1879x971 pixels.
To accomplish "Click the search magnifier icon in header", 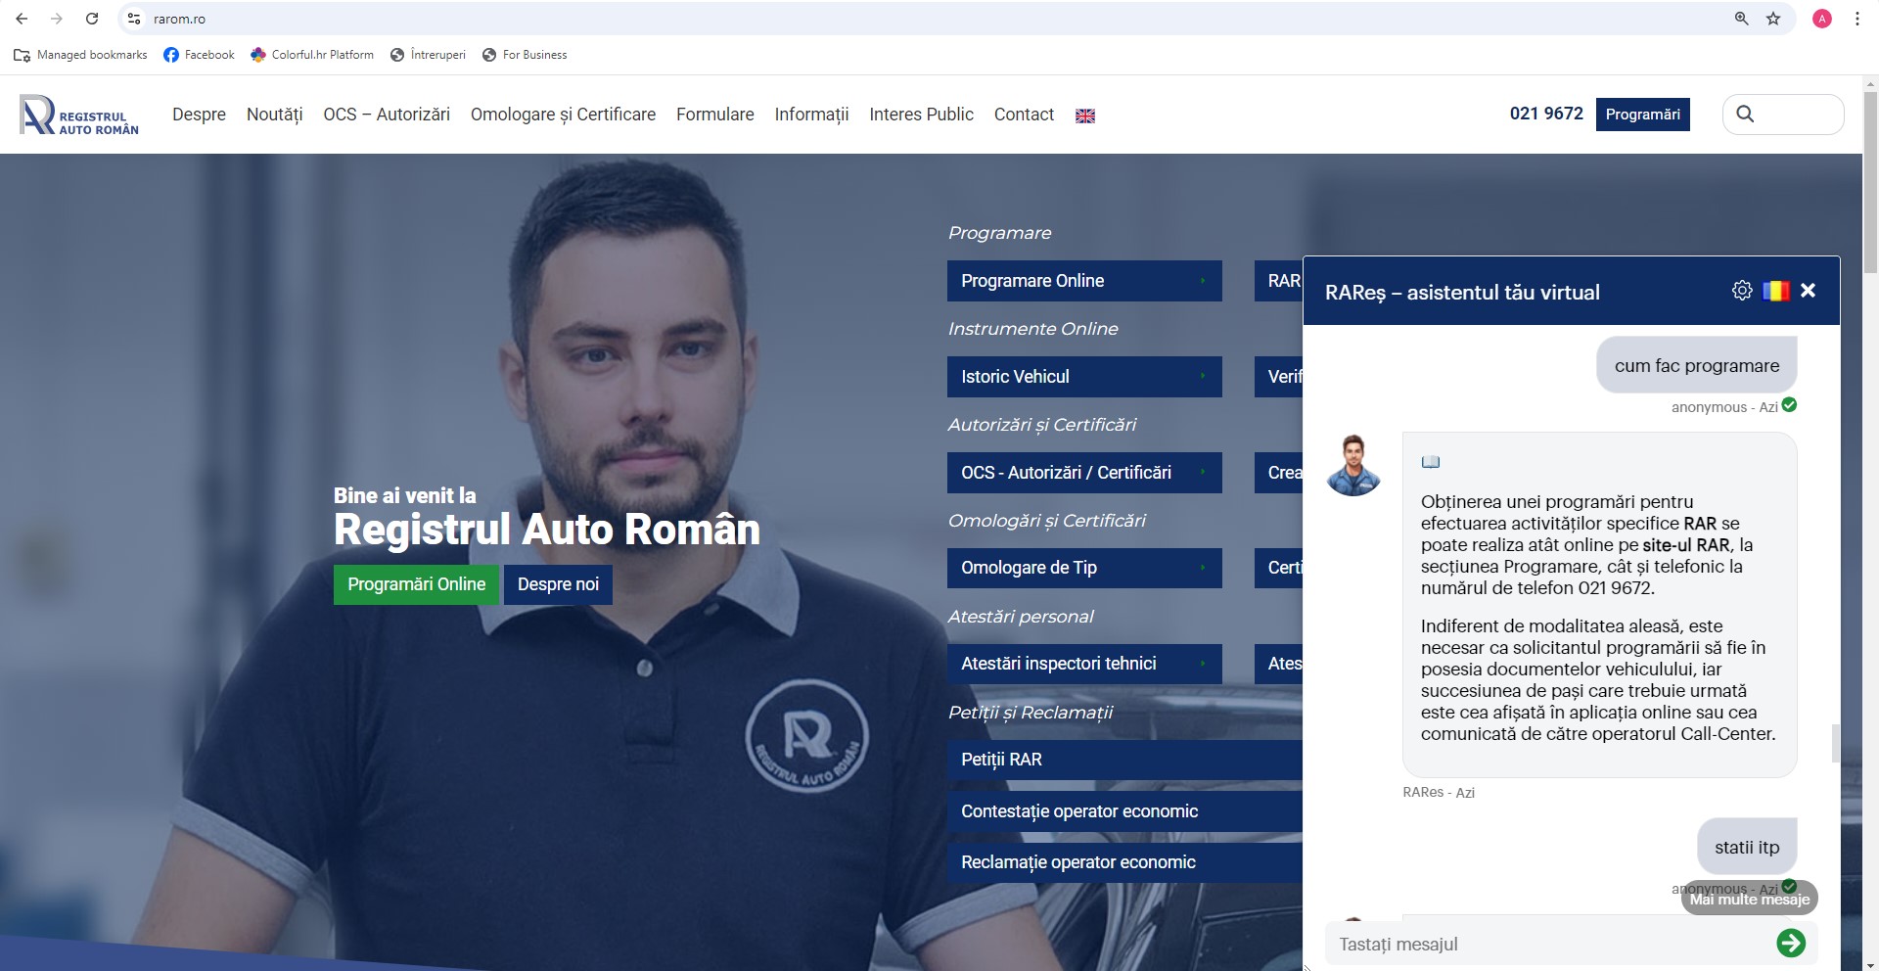I will [1745, 115].
